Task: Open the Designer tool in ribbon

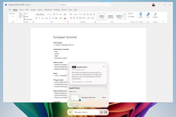Action: (x=155, y=15)
